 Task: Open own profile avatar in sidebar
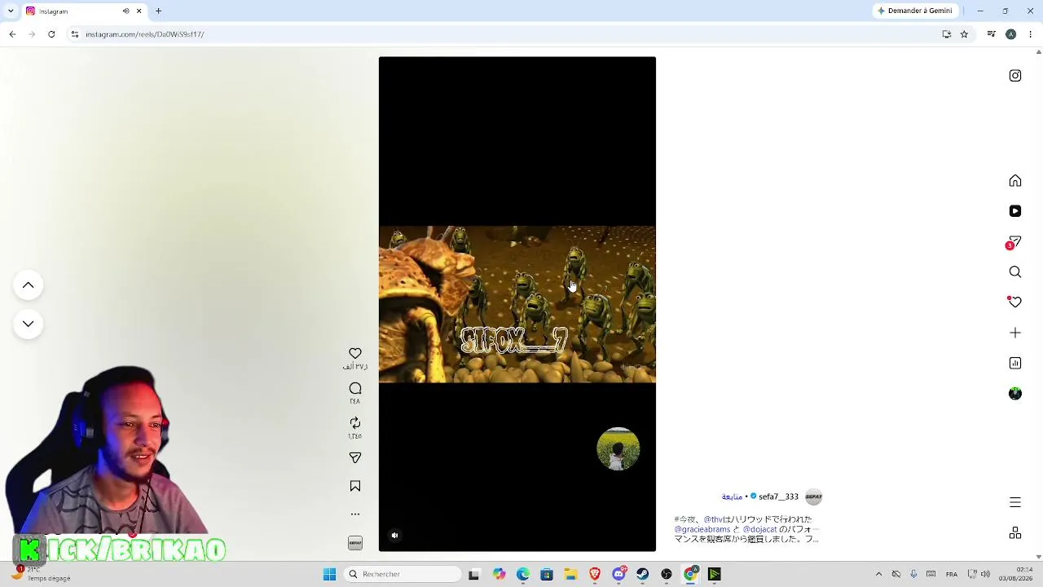(1015, 394)
